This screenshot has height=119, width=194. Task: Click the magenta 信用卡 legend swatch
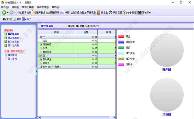click(121, 65)
